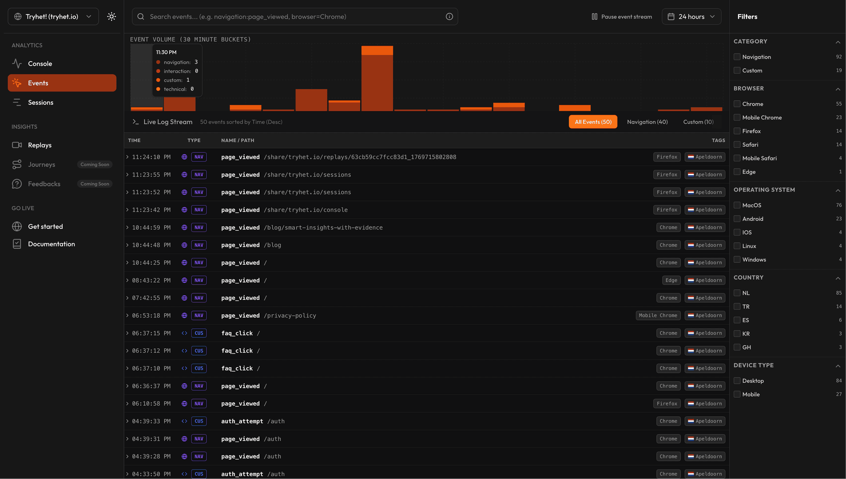Switch to the Custom (10) tab
Screen dimensions: 846x479
[698, 122]
